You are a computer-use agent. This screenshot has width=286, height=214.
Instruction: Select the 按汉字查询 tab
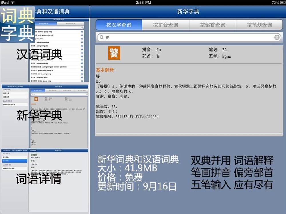[119, 25]
